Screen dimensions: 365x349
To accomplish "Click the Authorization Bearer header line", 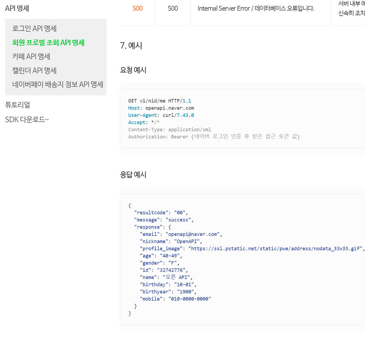I will click(214, 137).
